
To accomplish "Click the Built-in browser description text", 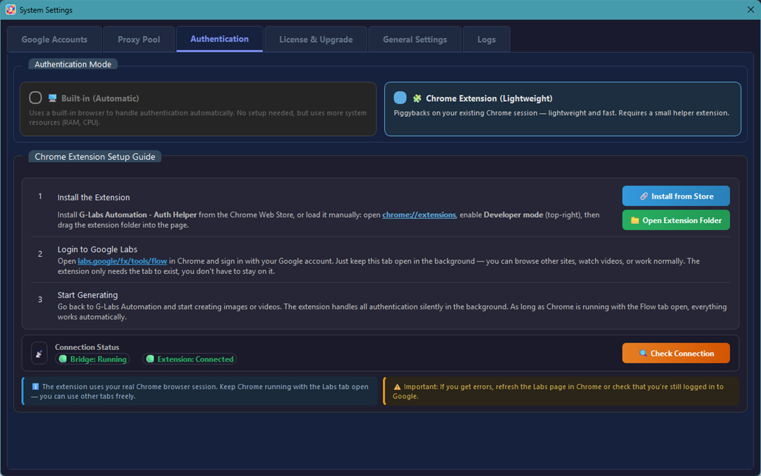I will tap(198, 118).
